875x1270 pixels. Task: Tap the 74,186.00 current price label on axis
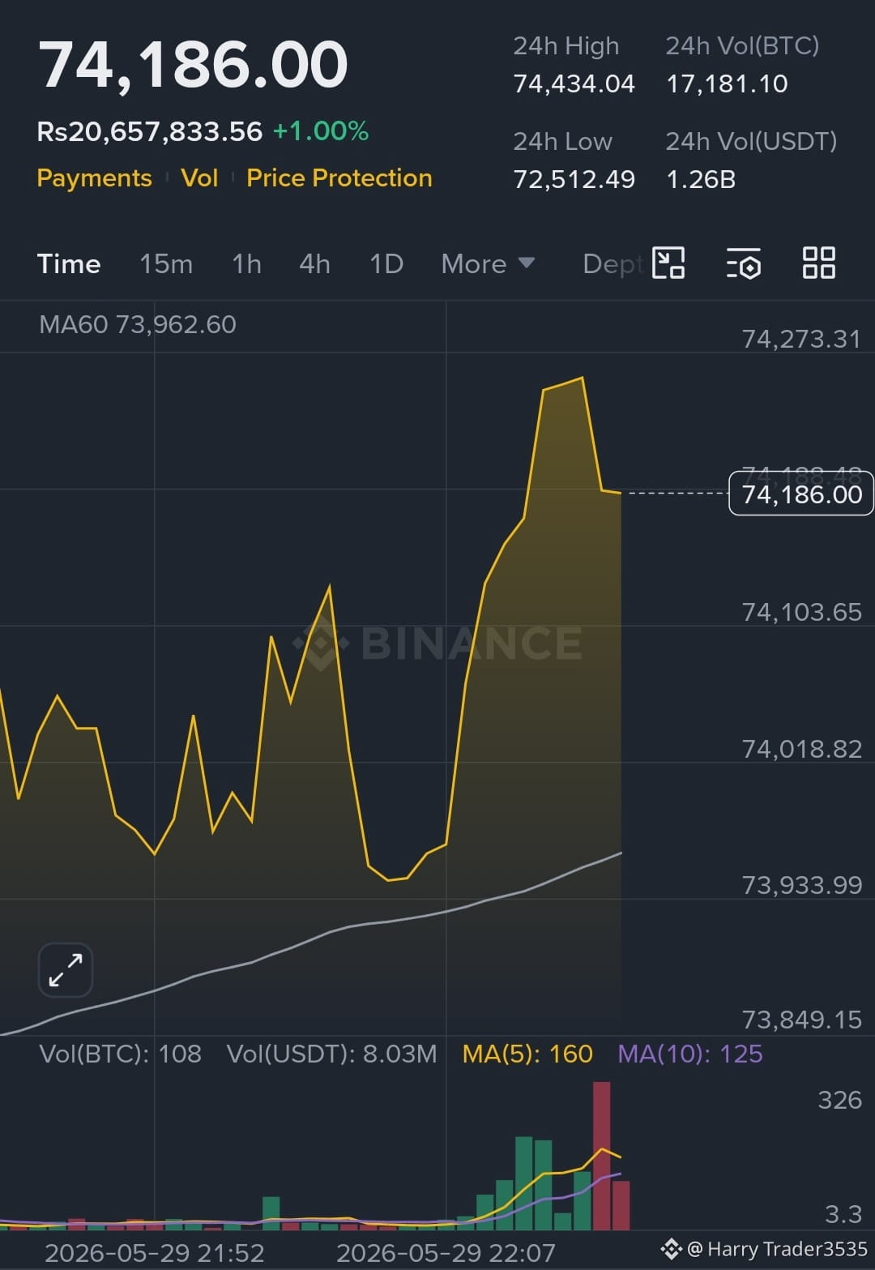801,494
